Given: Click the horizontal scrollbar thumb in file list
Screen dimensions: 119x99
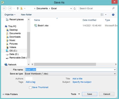Looking at the screenshot, I should pos(65,64).
